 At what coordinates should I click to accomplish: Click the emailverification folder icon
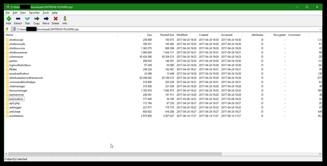pos(7,74)
